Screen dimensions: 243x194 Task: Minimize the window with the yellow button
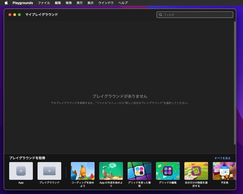tap(15, 15)
